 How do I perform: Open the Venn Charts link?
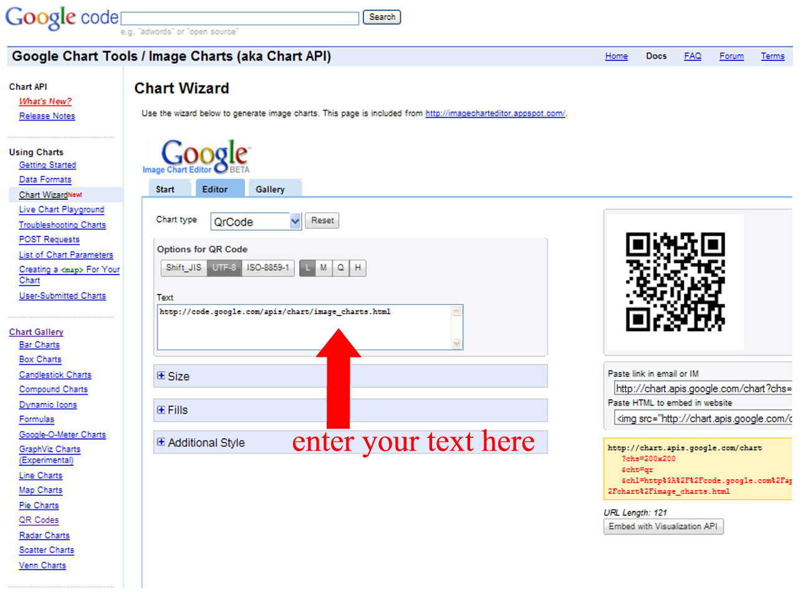pyautogui.click(x=42, y=566)
